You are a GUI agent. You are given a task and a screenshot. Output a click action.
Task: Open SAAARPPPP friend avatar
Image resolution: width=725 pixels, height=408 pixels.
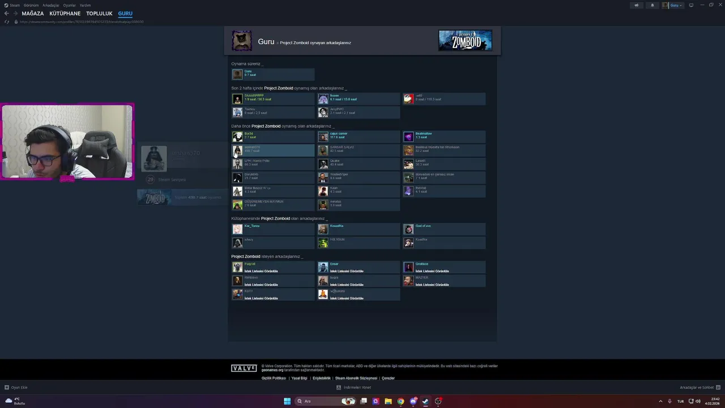click(x=237, y=99)
